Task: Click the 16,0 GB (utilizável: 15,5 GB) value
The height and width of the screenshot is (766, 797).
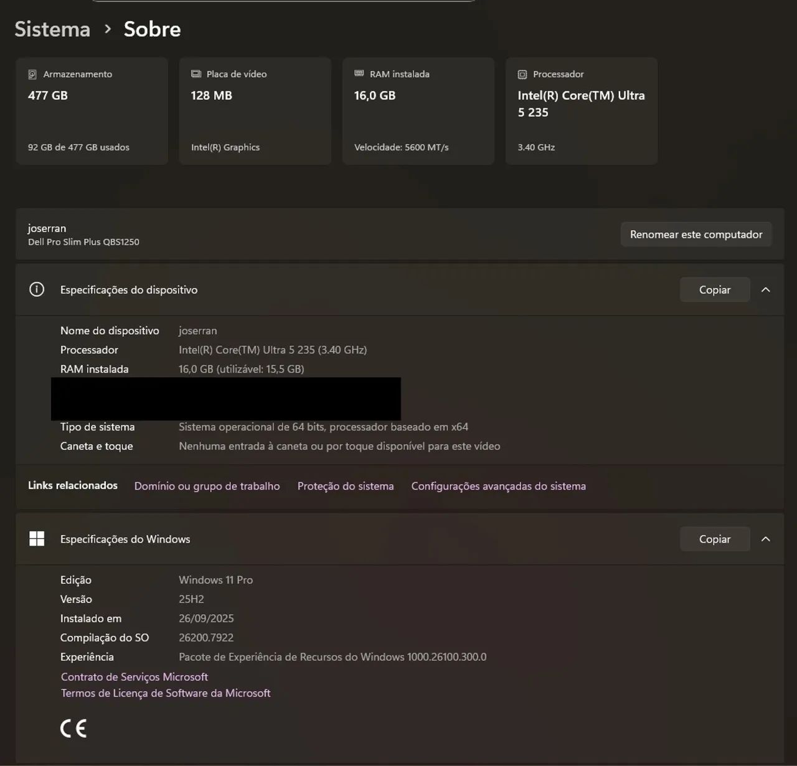Action: coord(242,369)
